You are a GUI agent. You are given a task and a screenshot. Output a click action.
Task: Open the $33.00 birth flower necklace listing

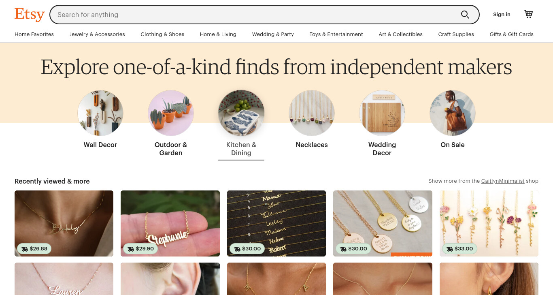[489, 223]
